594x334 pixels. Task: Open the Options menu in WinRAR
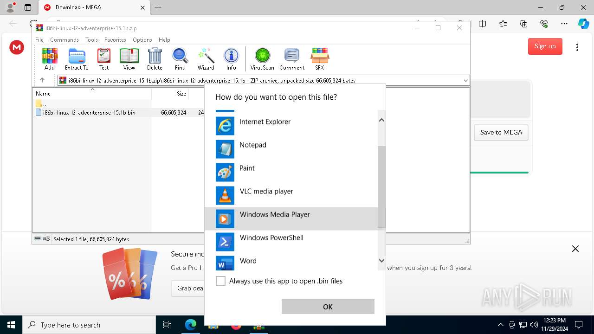click(142, 40)
